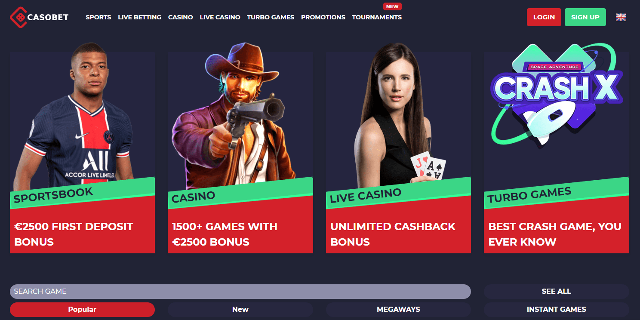Viewport: 640px width, 320px height.
Task: Focus the Search Game input field
Action: tap(240, 292)
